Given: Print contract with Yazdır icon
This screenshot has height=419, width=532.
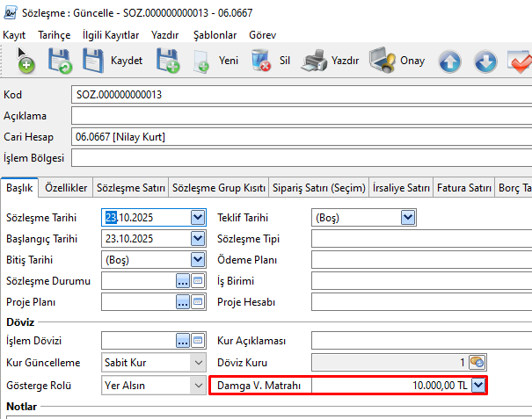Looking at the screenshot, I should [x=314, y=61].
